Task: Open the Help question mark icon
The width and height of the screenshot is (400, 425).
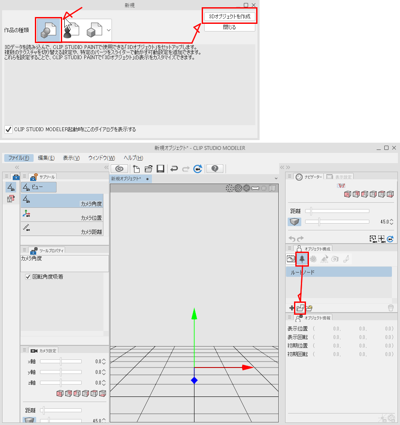Action: coord(215,169)
